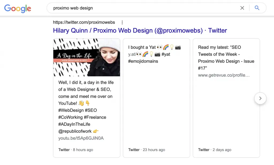Click the #WebDesign #SEO hashtags line

(x=78, y=110)
